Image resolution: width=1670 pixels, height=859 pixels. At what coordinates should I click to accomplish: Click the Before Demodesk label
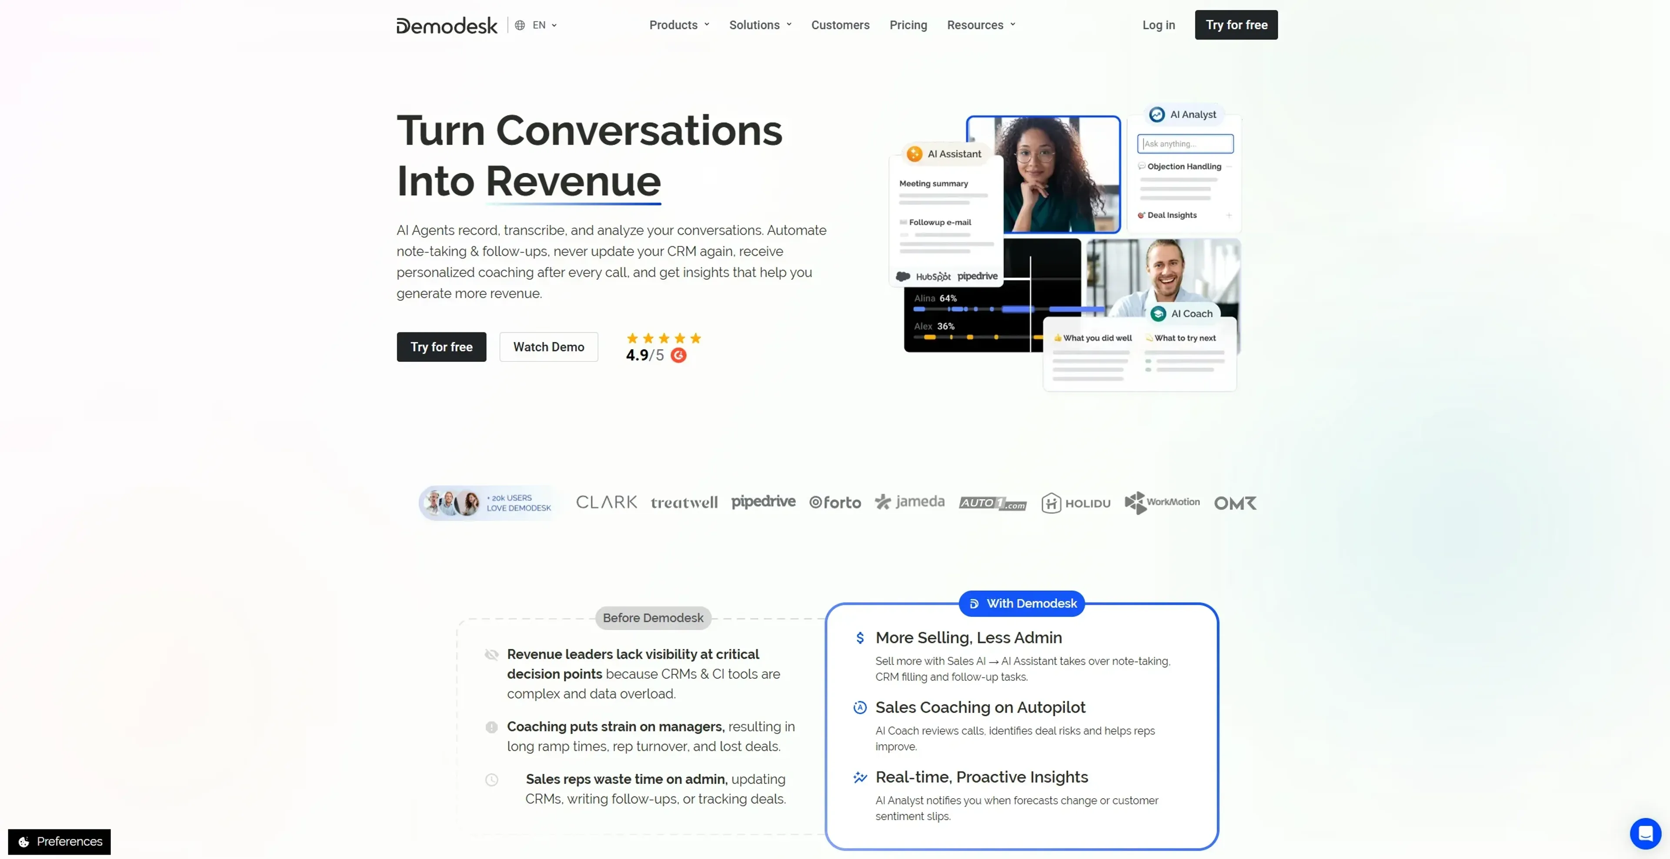click(x=653, y=618)
